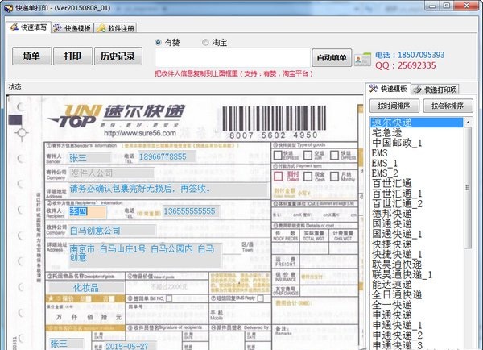
Task: Check the 现金 Cash payment checkbox
Action: click(308, 177)
